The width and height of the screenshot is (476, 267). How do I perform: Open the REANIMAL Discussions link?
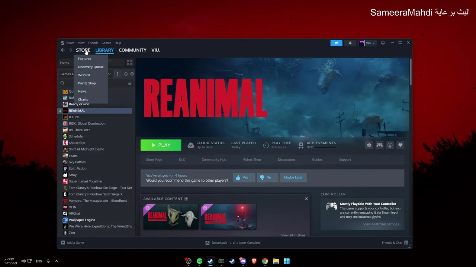pos(286,159)
